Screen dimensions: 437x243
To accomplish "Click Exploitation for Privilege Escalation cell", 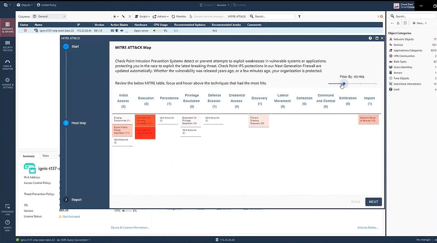I will point(191,121).
